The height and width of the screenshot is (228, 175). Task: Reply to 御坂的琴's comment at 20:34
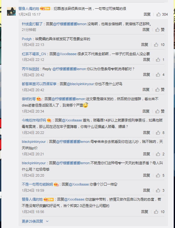(146, 111)
